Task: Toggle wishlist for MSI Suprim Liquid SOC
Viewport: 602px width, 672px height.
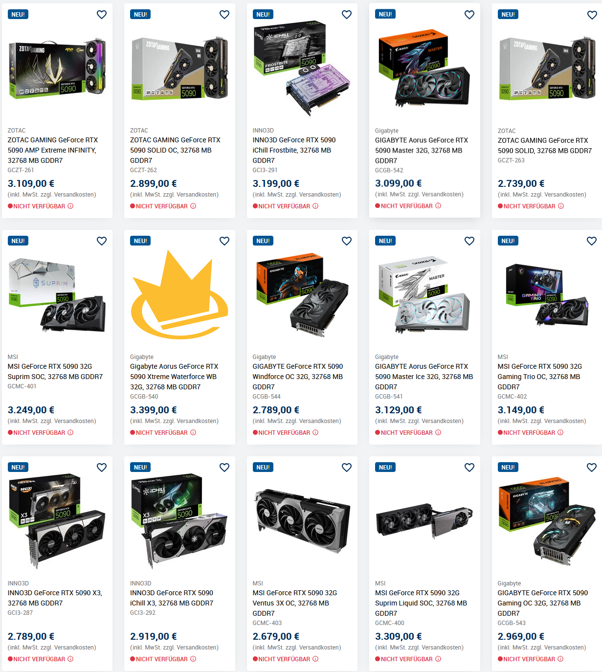Action: point(469,468)
